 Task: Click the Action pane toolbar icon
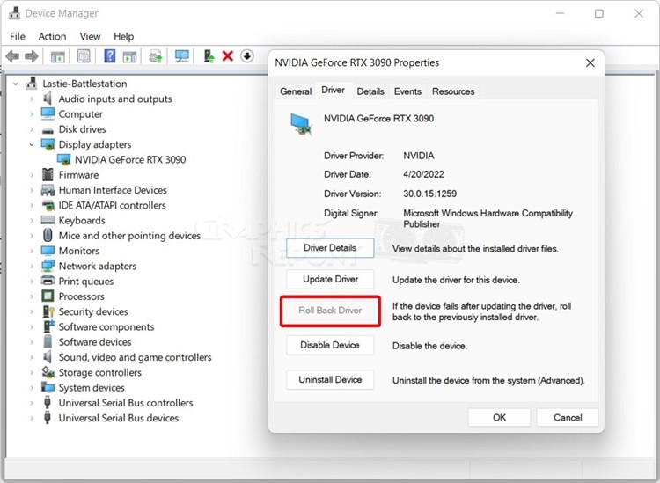point(129,56)
